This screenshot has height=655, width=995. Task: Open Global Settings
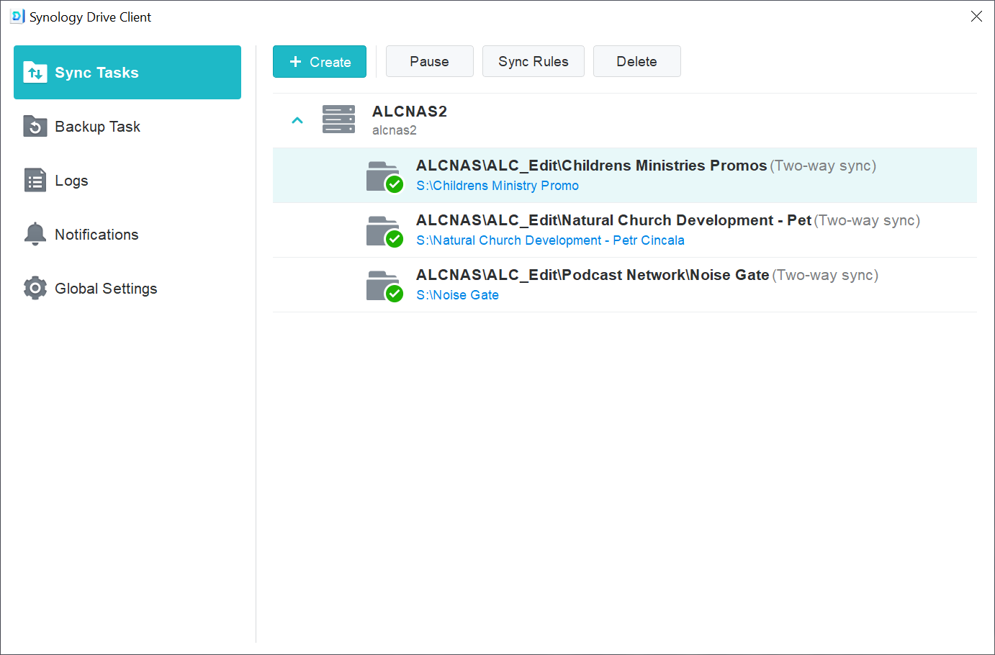tap(127, 289)
